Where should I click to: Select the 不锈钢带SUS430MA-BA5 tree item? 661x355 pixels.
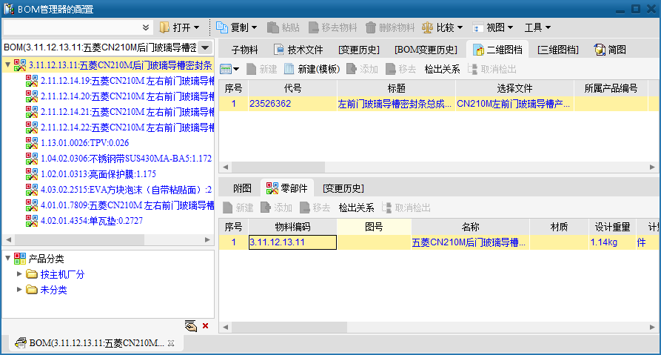pyautogui.click(x=118, y=159)
